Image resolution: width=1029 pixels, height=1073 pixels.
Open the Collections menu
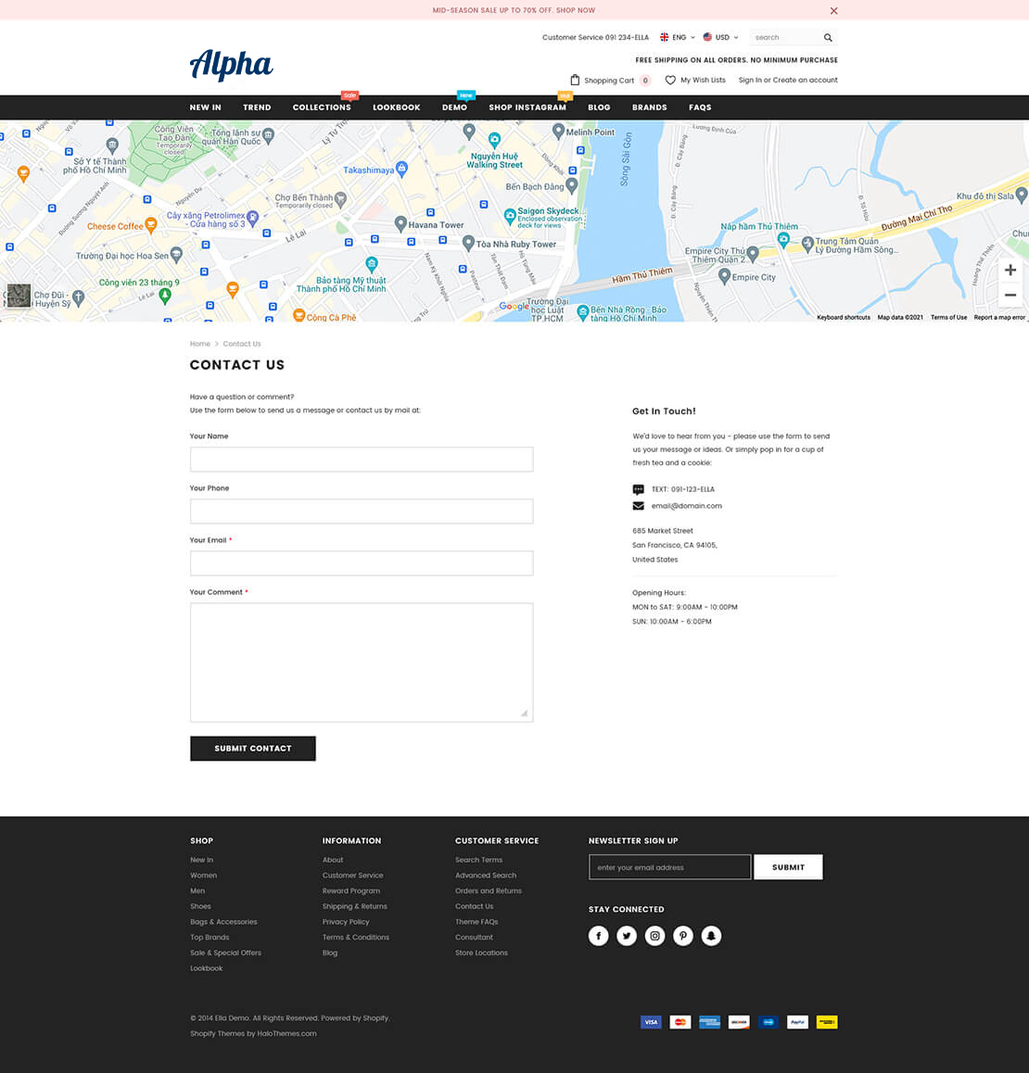(322, 107)
